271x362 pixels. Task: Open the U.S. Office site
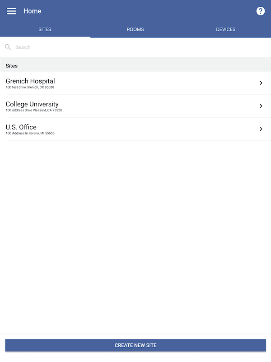[x=135, y=129]
